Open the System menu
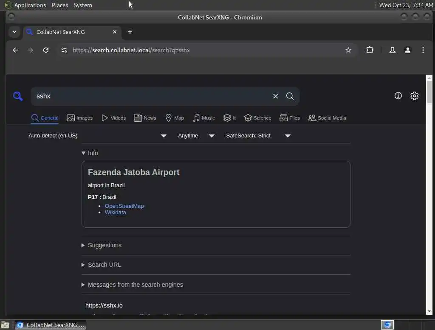The height and width of the screenshot is (330, 435). (x=83, y=5)
